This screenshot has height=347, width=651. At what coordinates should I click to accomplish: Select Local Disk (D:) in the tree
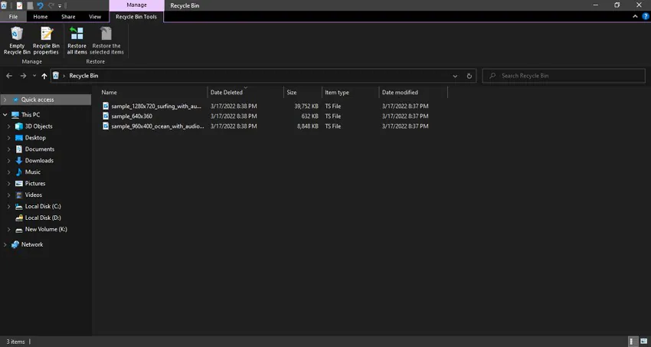[x=43, y=218]
